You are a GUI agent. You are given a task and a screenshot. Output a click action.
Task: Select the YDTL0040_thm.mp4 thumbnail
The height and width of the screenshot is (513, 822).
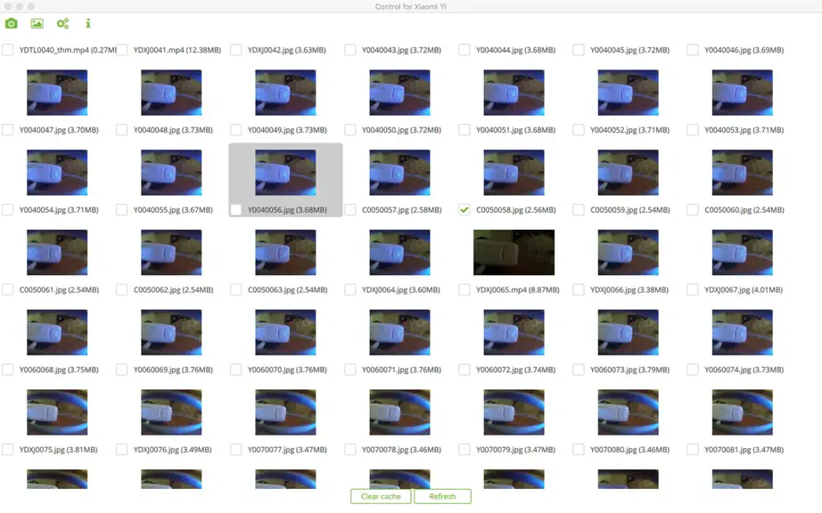[x=57, y=93]
